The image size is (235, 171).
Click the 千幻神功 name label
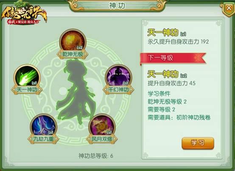click(118, 90)
